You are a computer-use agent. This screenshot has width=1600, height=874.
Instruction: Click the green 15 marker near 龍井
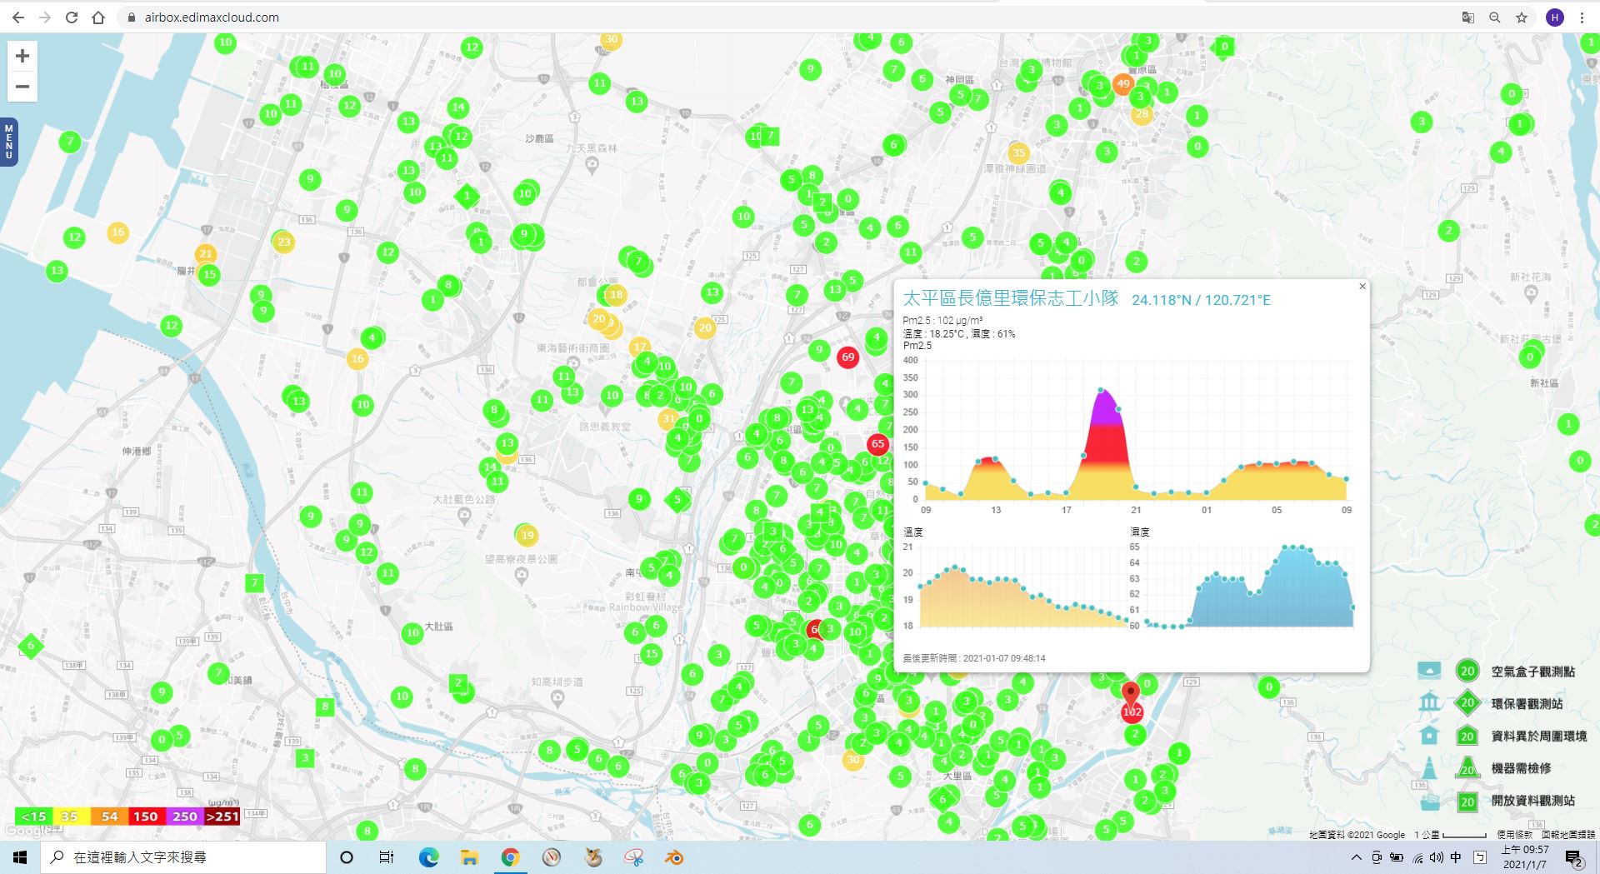point(209,274)
